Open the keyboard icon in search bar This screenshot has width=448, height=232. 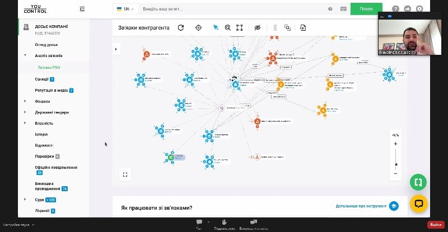tap(343, 9)
